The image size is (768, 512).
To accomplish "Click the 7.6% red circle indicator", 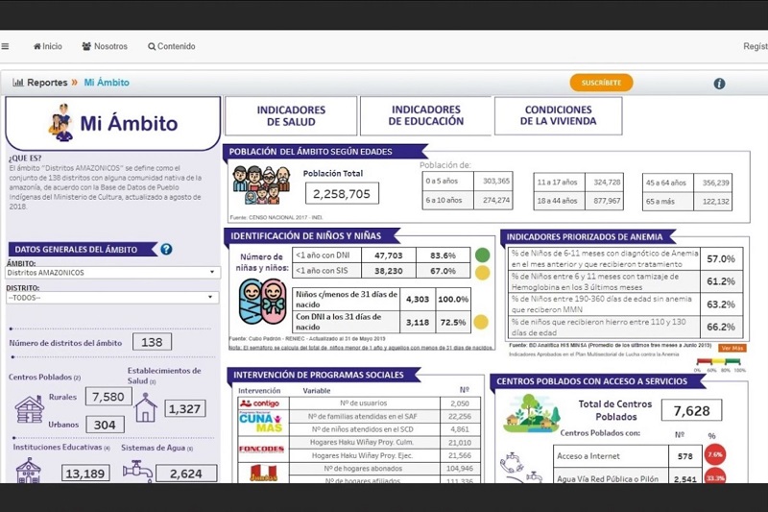I will tap(714, 454).
